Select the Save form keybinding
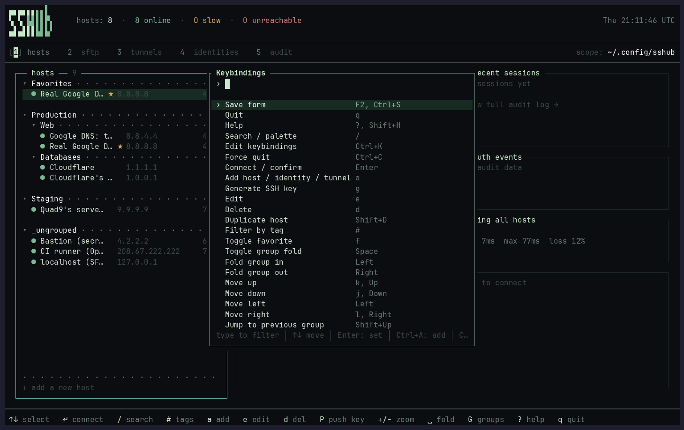Viewport: 684px width, 430px height. [x=342, y=105]
